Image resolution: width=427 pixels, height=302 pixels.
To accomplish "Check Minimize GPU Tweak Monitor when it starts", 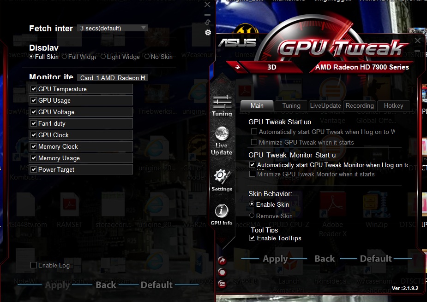I will point(252,174).
